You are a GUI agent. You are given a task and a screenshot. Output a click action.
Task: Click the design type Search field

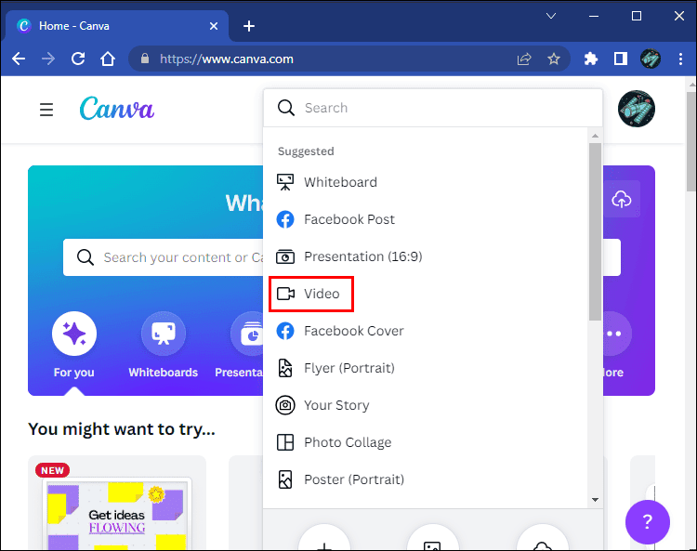click(437, 108)
